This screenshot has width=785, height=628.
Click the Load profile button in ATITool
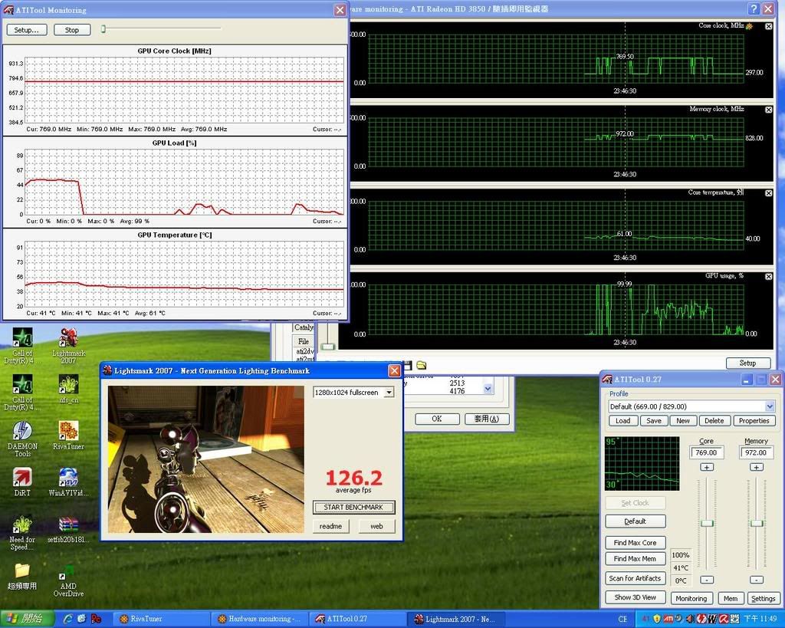(622, 421)
